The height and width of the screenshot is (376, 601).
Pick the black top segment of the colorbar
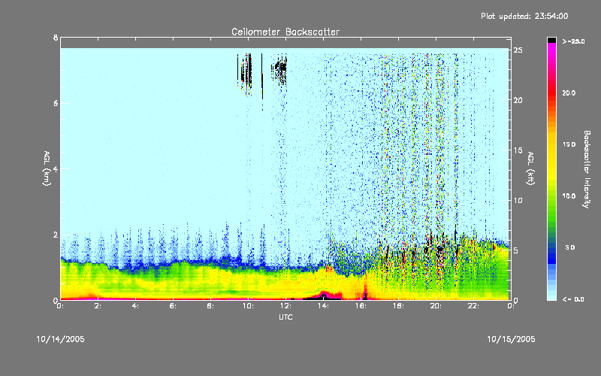pyautogui.click(x=551, y=40)
